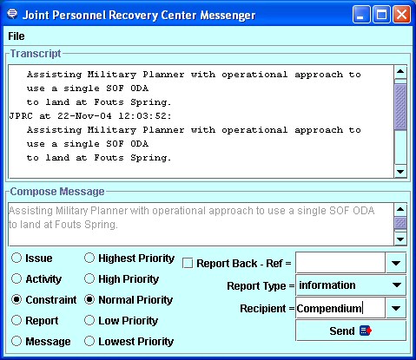The height and width of the screenshot is (360, 416).
Task: Expand the Report Back Ref dropdown
Action: click(x=395, y=263)
